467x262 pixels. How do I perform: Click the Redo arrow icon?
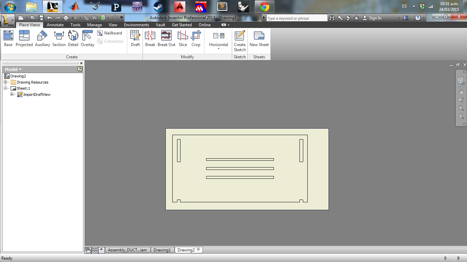click(58, 18)
